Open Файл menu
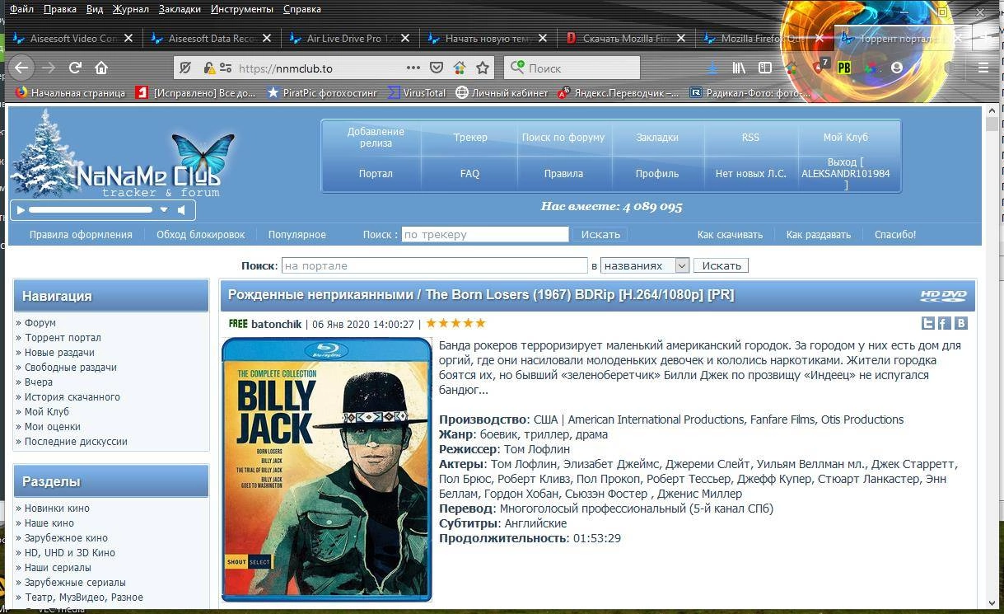 click(22, 9)
